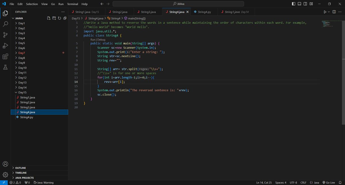Click the Debug CodeLens above main
Screen dimensions: 345x185
coord(101,39)
